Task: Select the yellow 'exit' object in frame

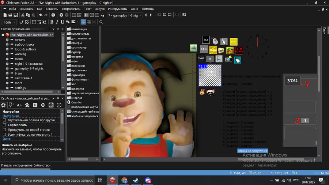Action: (x=234, y=41)
